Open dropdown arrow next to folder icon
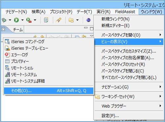Image resolution: width=165 pixels, height=122 pixels. point(77,20)
